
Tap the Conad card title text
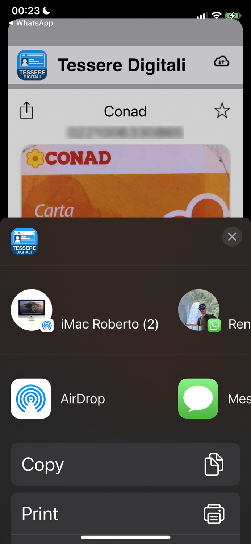pyautogui.click(x=125, y=111)
